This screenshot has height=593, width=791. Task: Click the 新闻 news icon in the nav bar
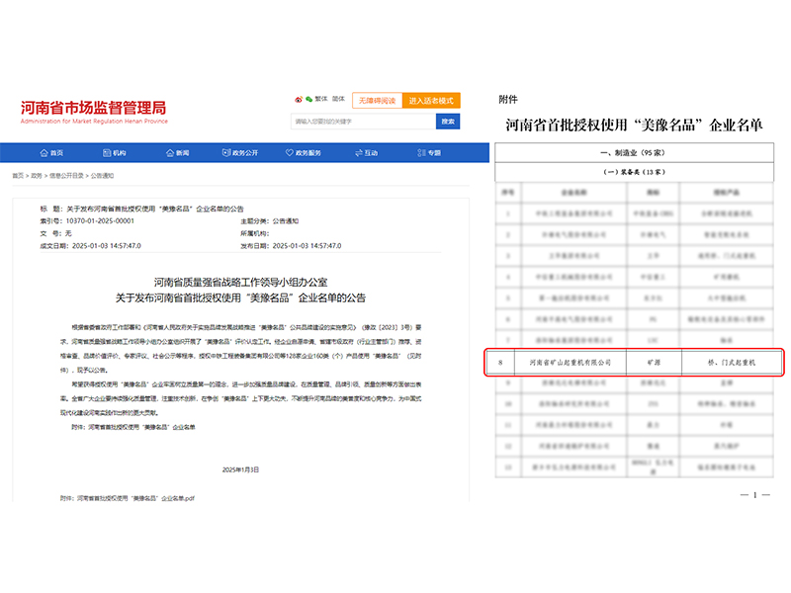[x=168, y=152]
